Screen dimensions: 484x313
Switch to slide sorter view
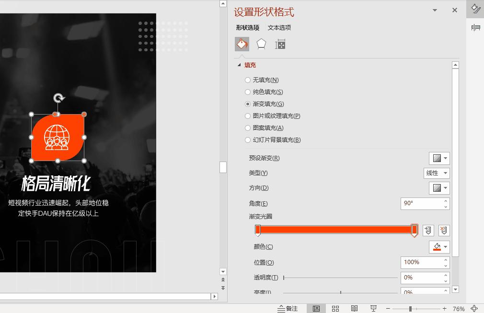click(335, 308)
